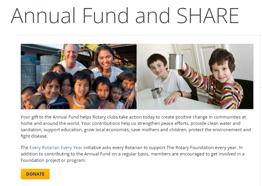This screenshot has height=186, width=262.
Task: Click the smiling gray-haired man in the photo
Action: 72,58
